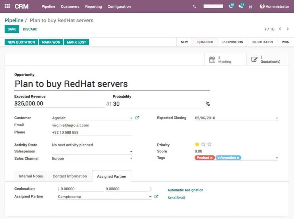The image size is (294, 219).
Task: Switch to the Contact Information tab
Action: [x=69, y=176]
